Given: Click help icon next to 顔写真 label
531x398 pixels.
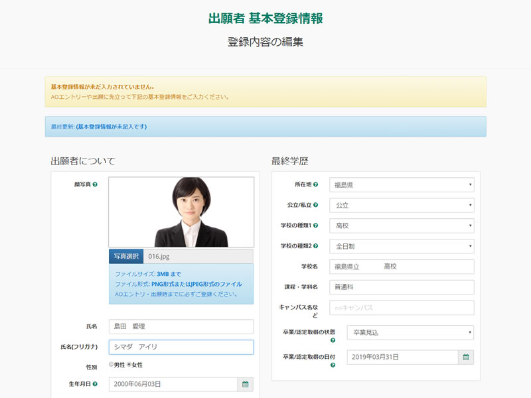Looking at the screenshot, I should pyautogui.click(x=95, y=184).
